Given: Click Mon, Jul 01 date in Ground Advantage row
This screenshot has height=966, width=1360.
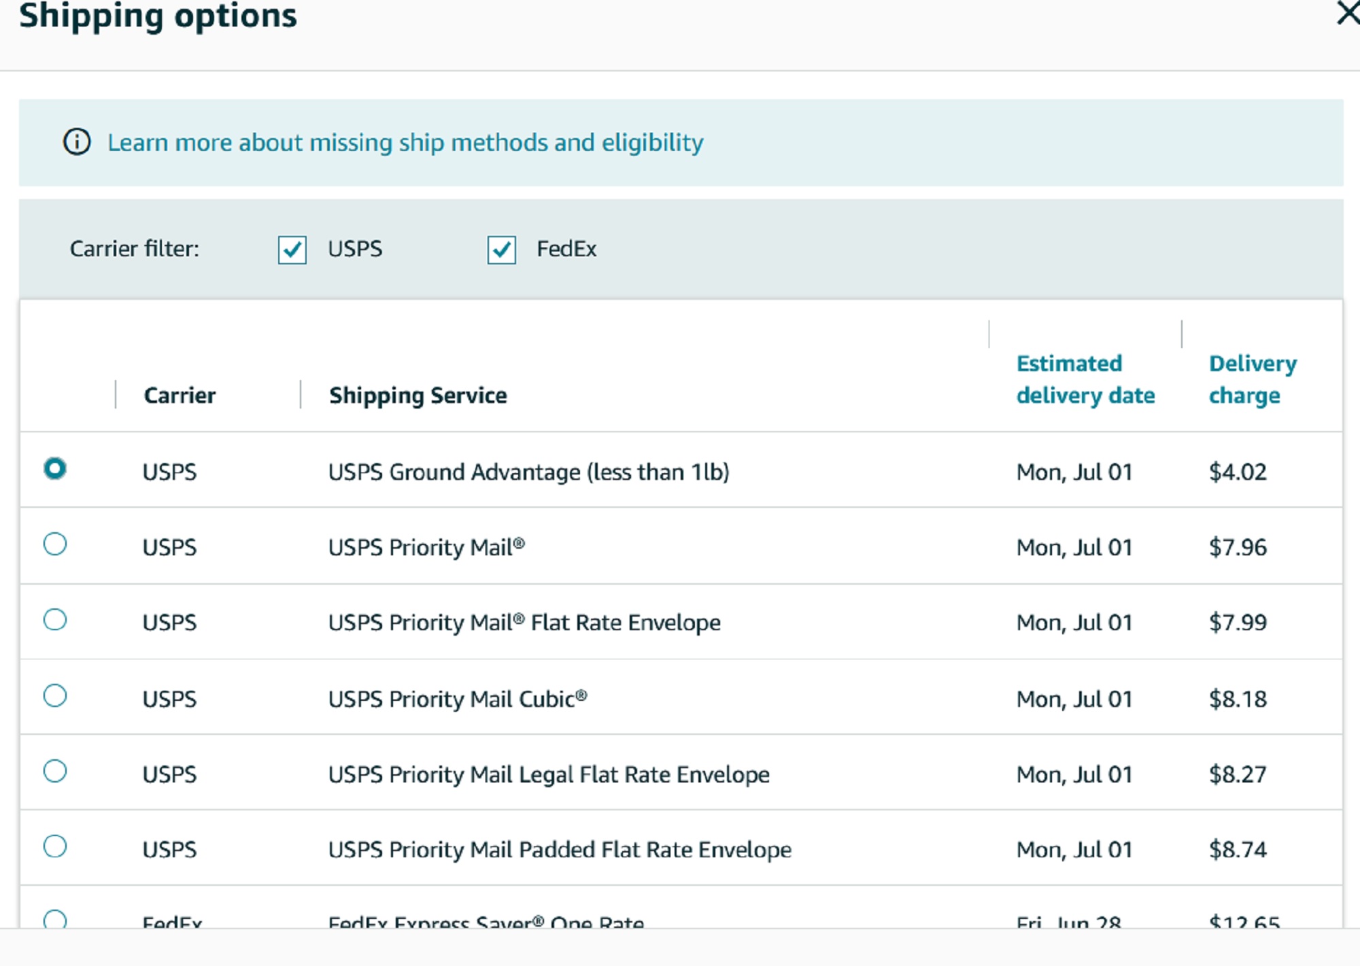Looking at the screenshot, I should 1074,472.
